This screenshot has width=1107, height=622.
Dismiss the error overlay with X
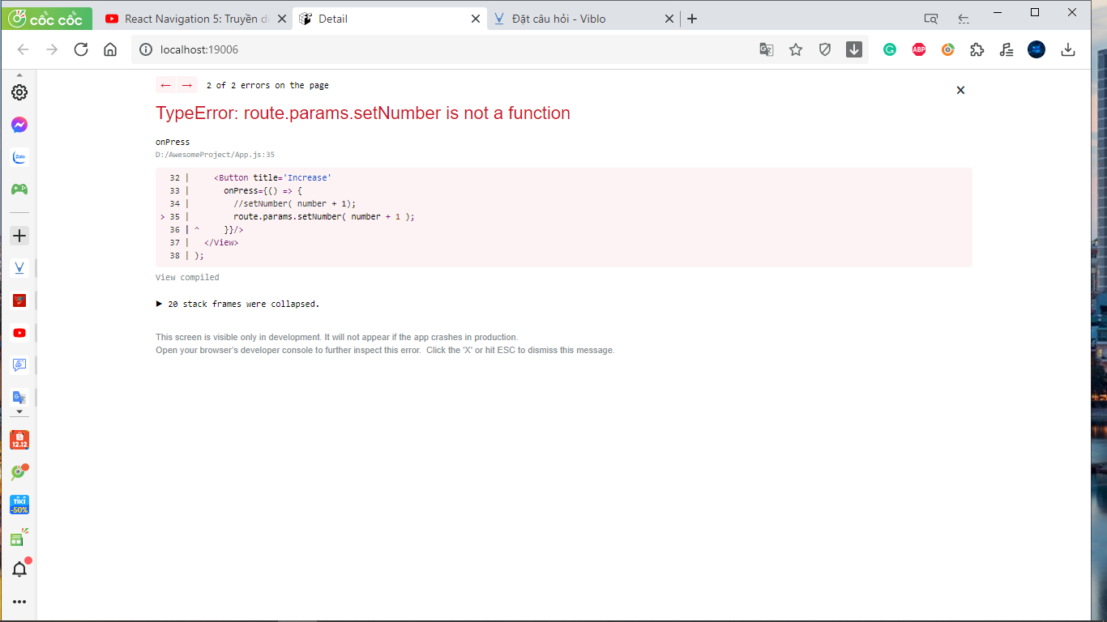click(960, 90)
